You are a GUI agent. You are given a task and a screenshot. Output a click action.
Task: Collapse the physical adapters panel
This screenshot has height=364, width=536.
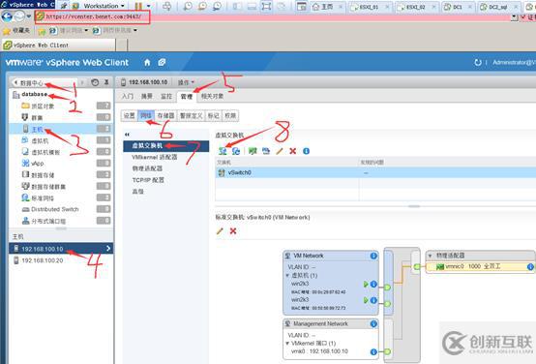(430, 256)
